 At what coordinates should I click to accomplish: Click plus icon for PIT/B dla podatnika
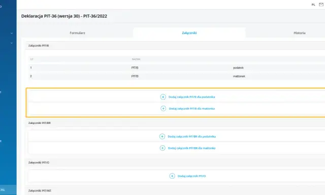tap(163, 97)
